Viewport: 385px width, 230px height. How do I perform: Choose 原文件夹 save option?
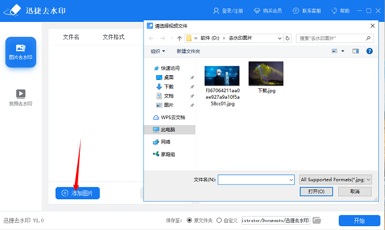click(189, 221)
